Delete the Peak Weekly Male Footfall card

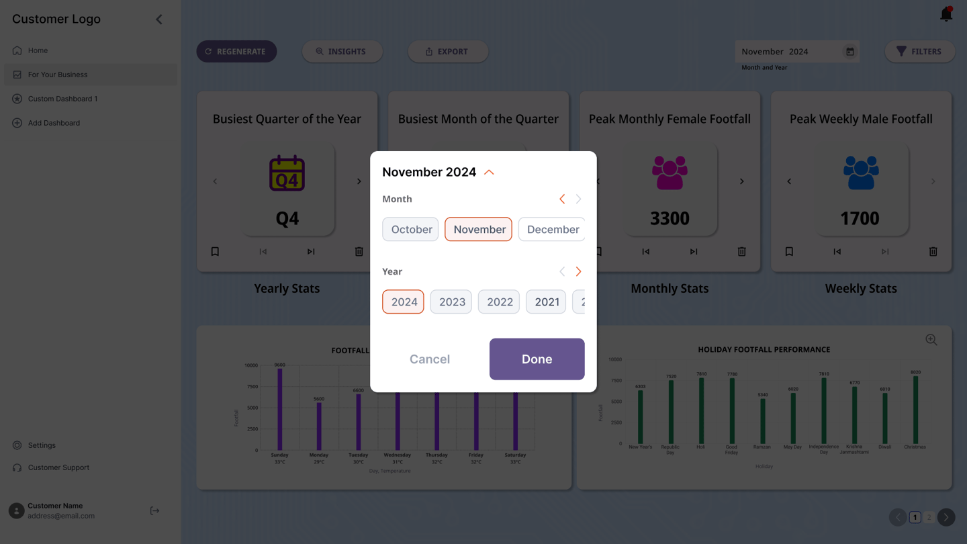(933, 252)
